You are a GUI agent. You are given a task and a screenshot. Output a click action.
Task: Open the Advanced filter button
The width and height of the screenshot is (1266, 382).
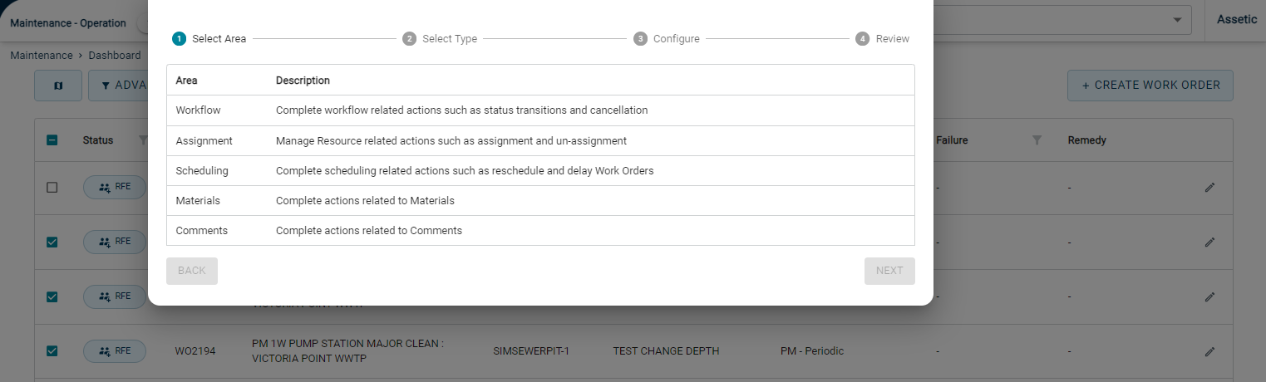pos(118,86)
